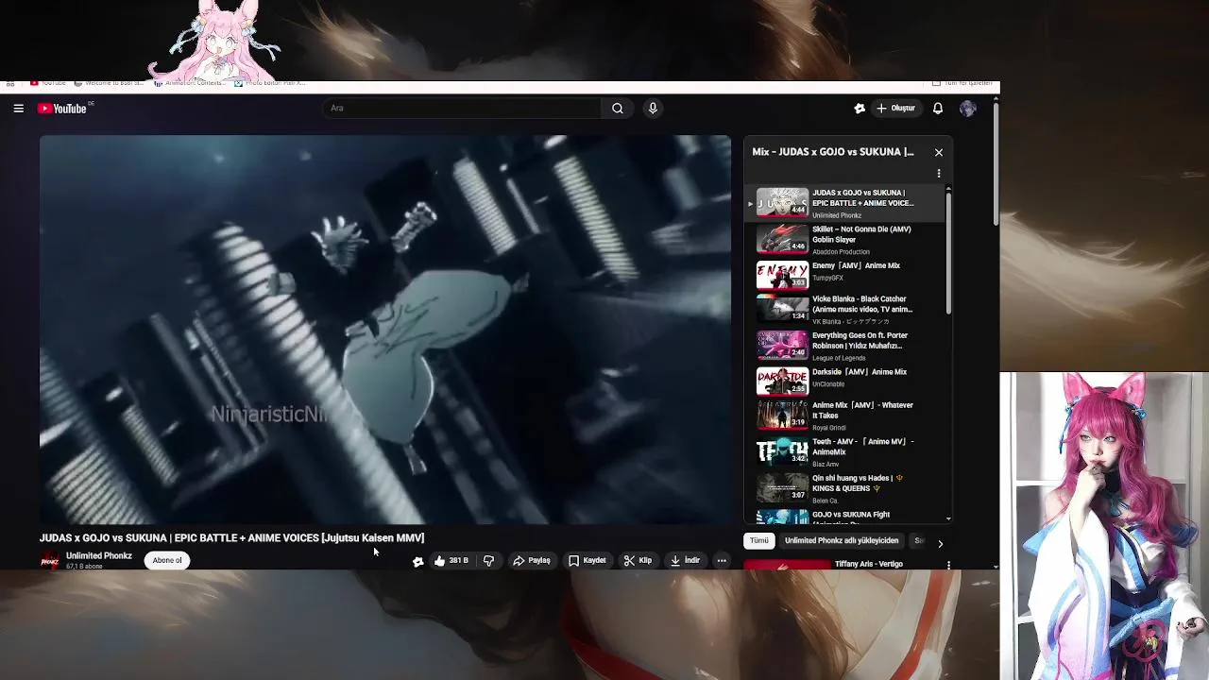
Task: Click the search magnifier button
Action: (x=618, y=109)
